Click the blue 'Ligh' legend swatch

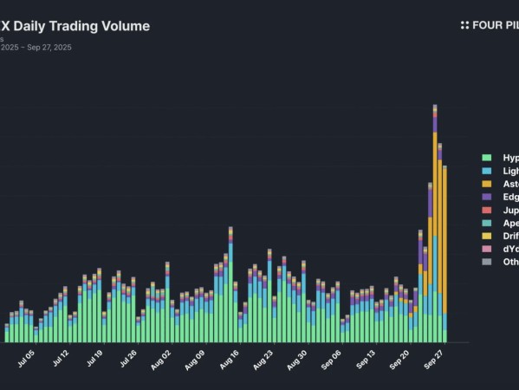click(x=487, y=171)
